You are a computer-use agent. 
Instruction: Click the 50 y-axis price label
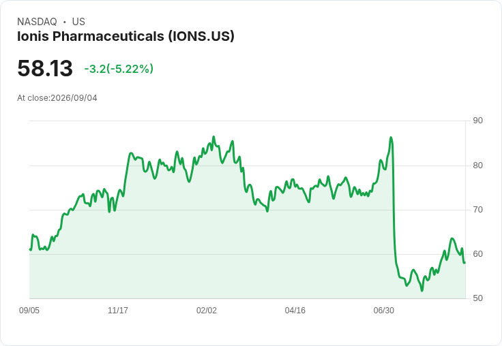coord(477,298)
